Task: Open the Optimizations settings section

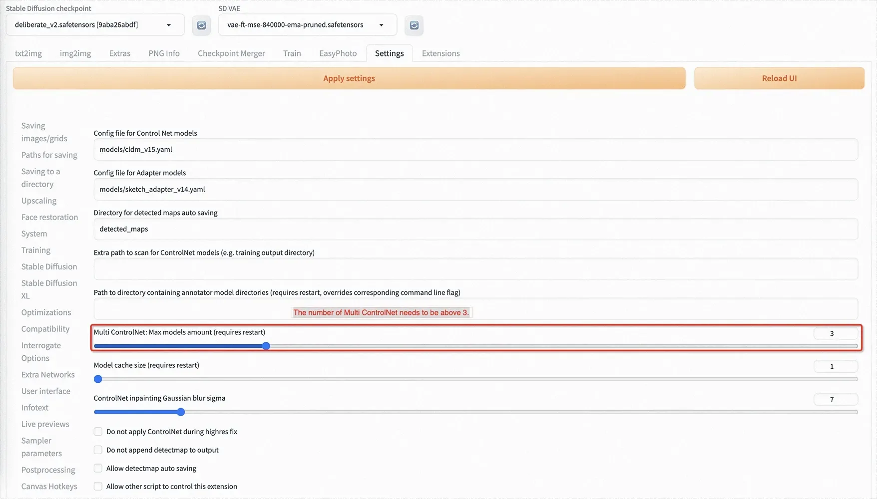Action: click(46, 312)
